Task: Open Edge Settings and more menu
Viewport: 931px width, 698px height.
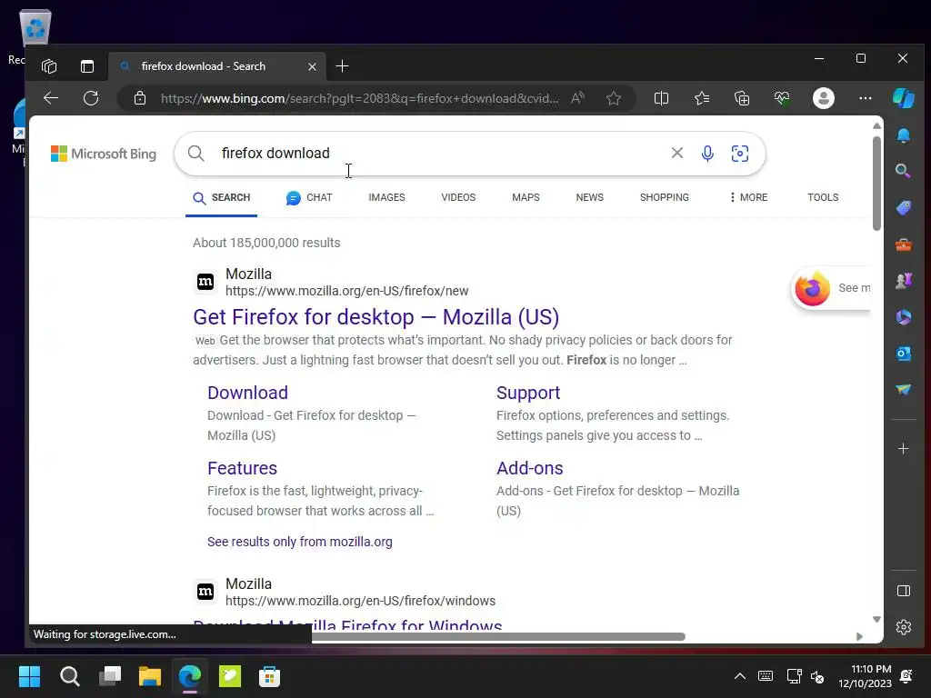Action: click(x=866, y=98)
